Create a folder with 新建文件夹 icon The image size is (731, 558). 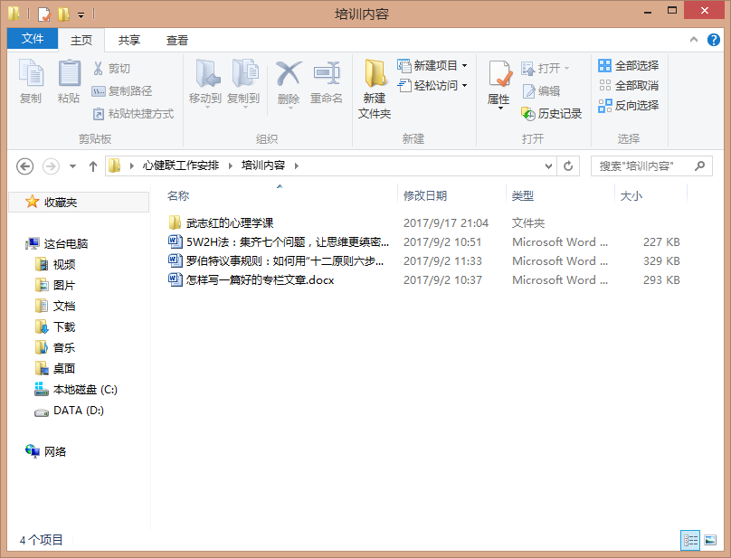click(374, 91)
